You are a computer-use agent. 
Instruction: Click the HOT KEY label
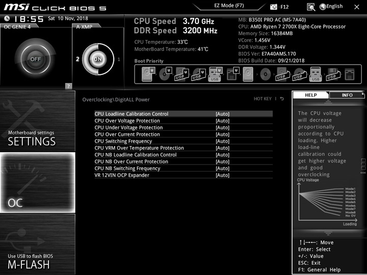[x=263, y=99]
